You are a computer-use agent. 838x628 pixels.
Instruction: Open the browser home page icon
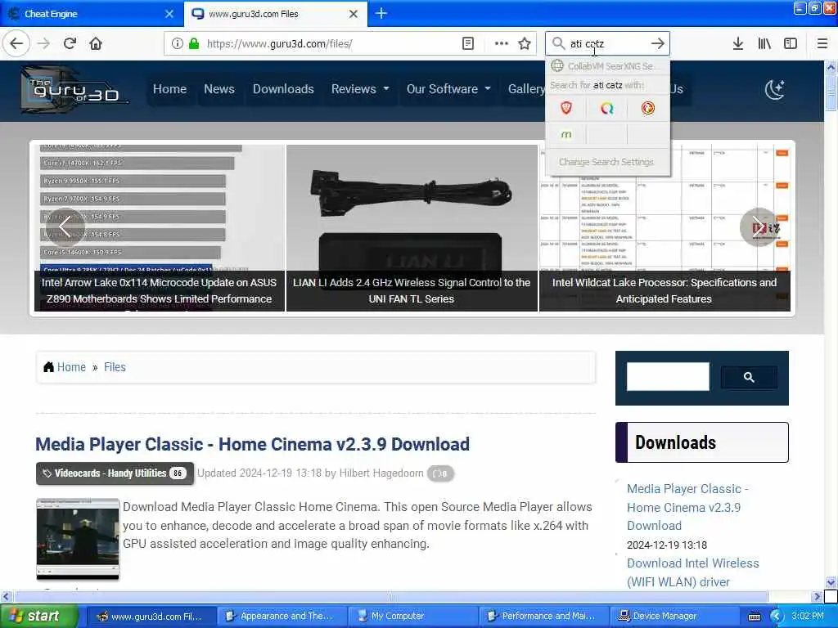point(96,44)
